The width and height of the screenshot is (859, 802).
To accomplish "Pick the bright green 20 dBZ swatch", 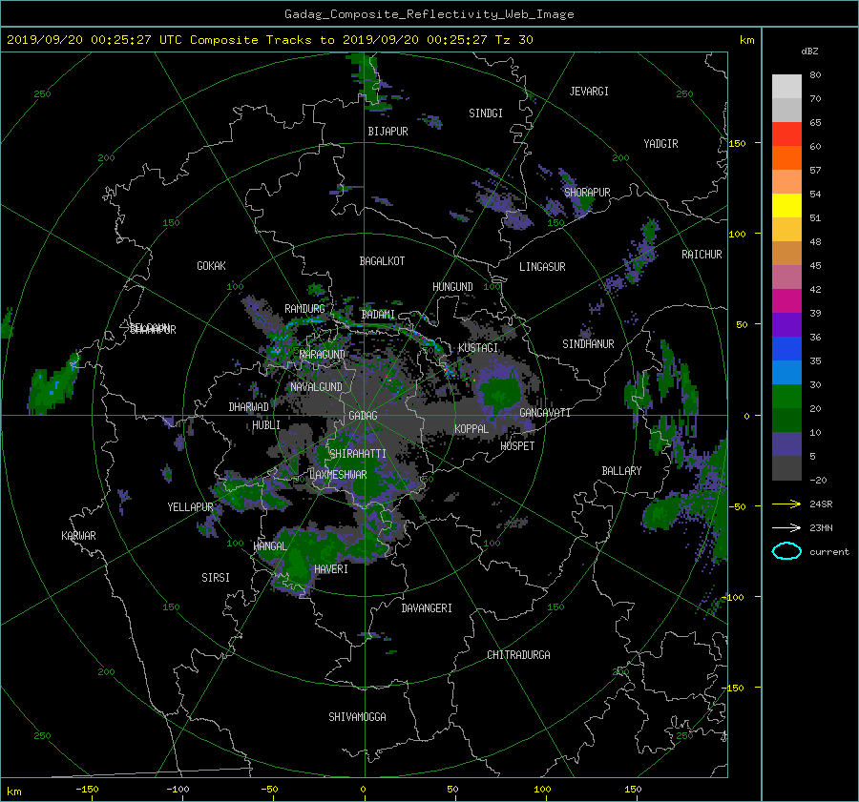I will tap(786, 396).
